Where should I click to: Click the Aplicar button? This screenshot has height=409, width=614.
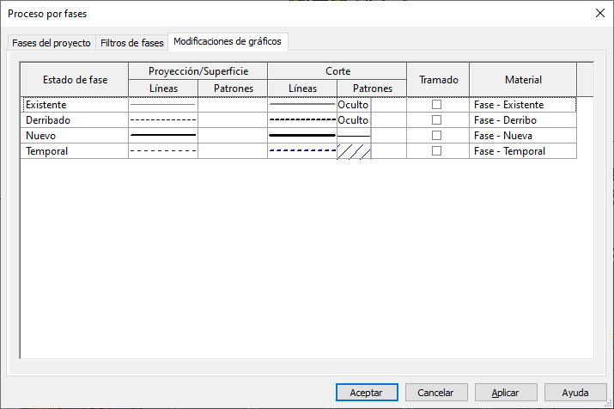505,392
